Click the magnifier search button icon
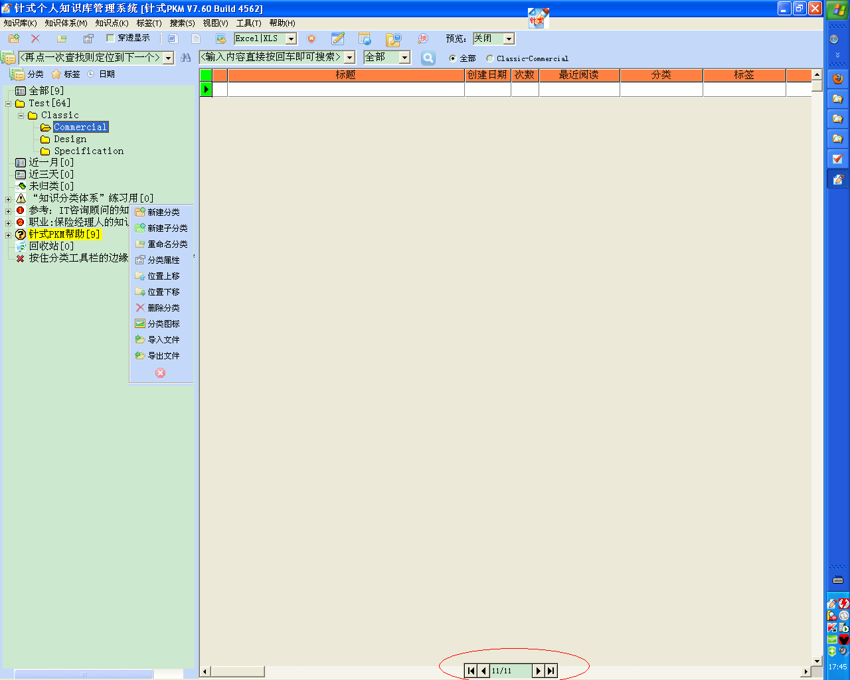Image resolution: width=850 pixels, height=680 pixels. [x=428, y=58]
